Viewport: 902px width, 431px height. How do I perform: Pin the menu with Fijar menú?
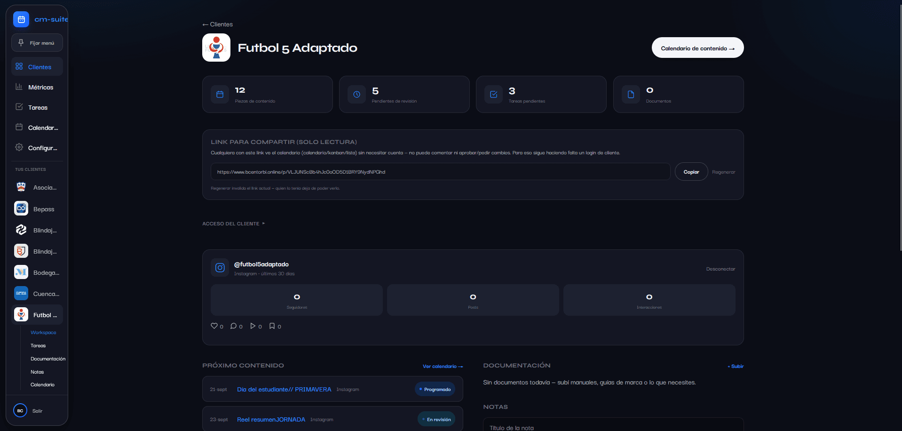(37, 43)
